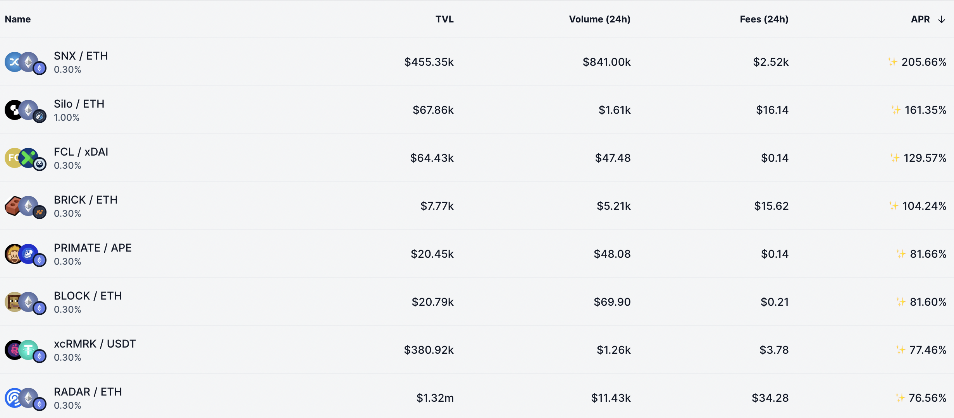Viewport: 954px width, 418px height.
Task: Select the FCL / xDAI row's $64.43k TVL
Action: click(x=432, y=158)
